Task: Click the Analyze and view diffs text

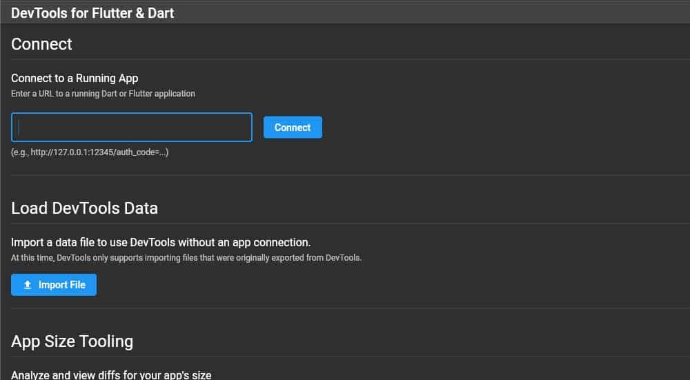Action: click(x=111, y=375)
